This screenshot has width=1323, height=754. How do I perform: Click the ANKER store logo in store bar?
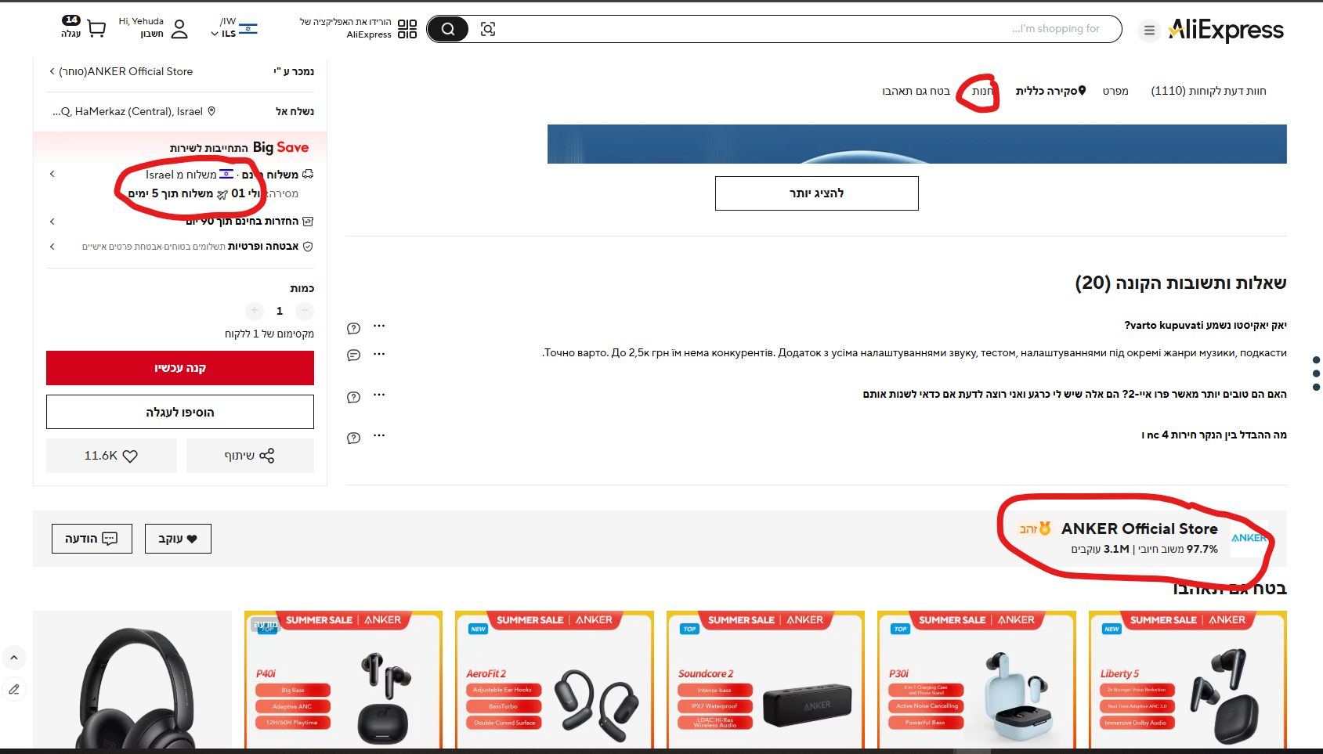click(1249, 538)
